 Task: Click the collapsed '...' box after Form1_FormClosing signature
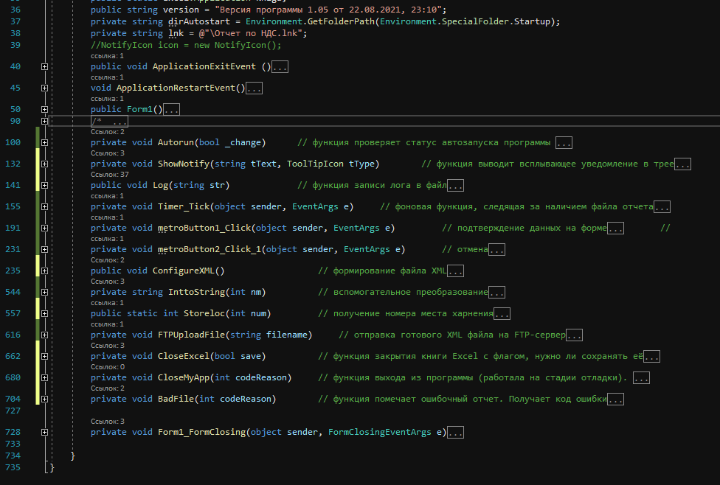455,433
